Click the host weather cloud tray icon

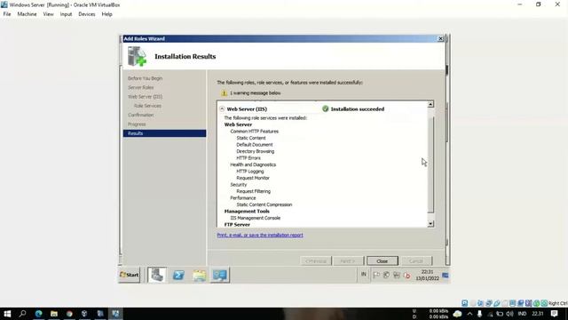[457, 314]
